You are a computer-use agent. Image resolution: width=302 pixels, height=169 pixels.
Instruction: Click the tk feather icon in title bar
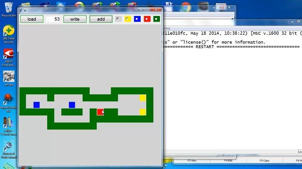pyautogui.click(x=21, y=10)
